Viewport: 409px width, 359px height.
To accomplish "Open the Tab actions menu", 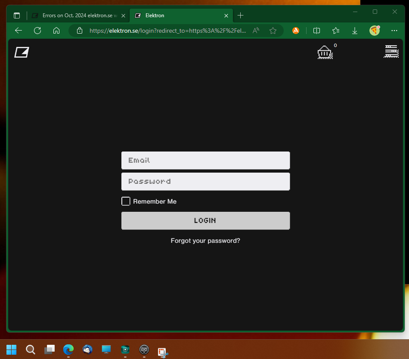I will click(x=17, y=15).
